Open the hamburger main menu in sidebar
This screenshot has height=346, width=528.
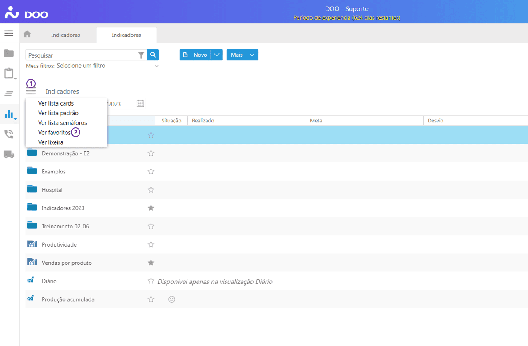click(x=9, y=34)
